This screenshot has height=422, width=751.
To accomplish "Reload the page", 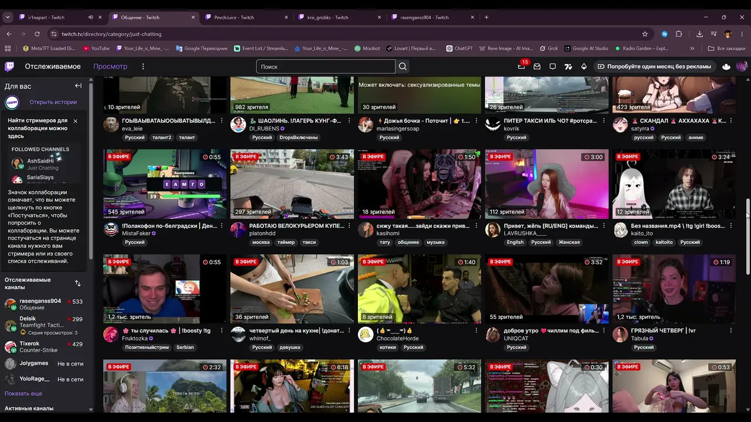I will pyautogui.click(x=37, y=34).
